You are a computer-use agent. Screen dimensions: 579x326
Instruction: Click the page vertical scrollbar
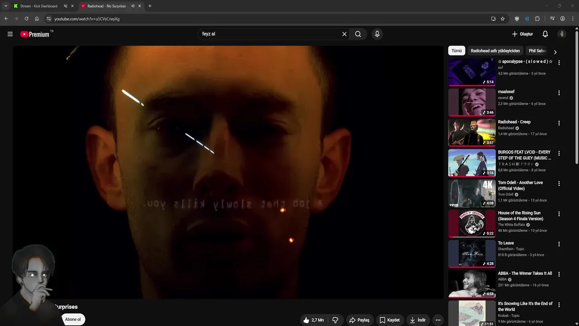[x=576, y=97]
